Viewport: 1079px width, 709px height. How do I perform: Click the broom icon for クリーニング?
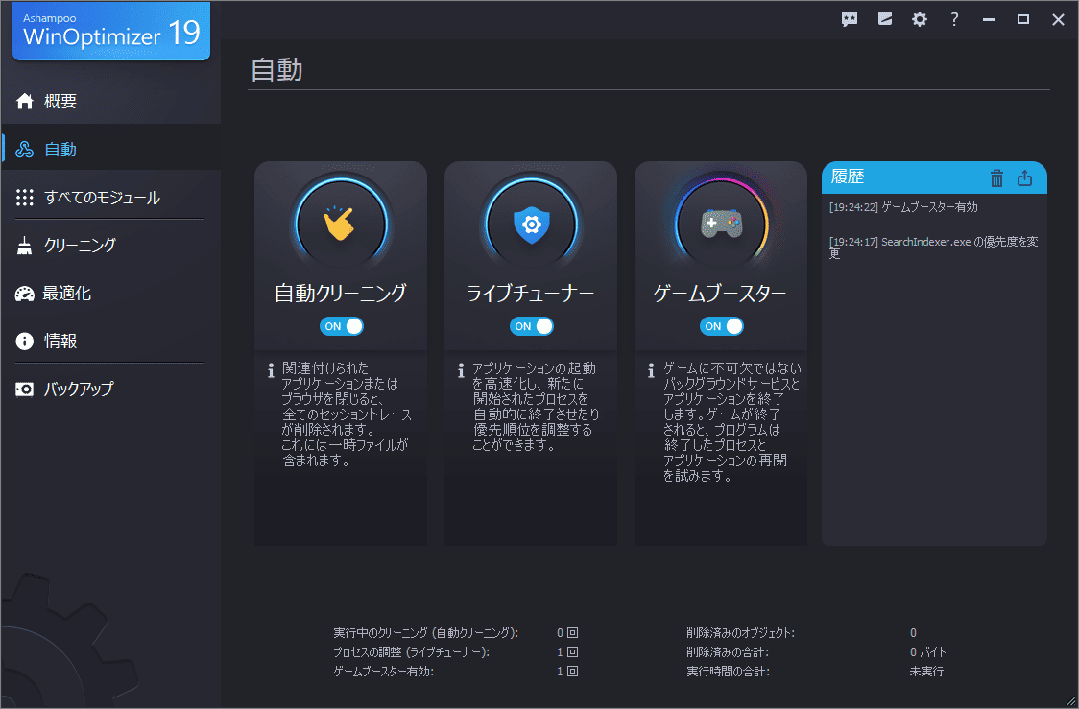click(x=25, y=246)
